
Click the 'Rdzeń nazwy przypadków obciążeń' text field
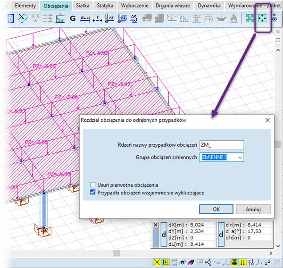[x=221, y=145]
